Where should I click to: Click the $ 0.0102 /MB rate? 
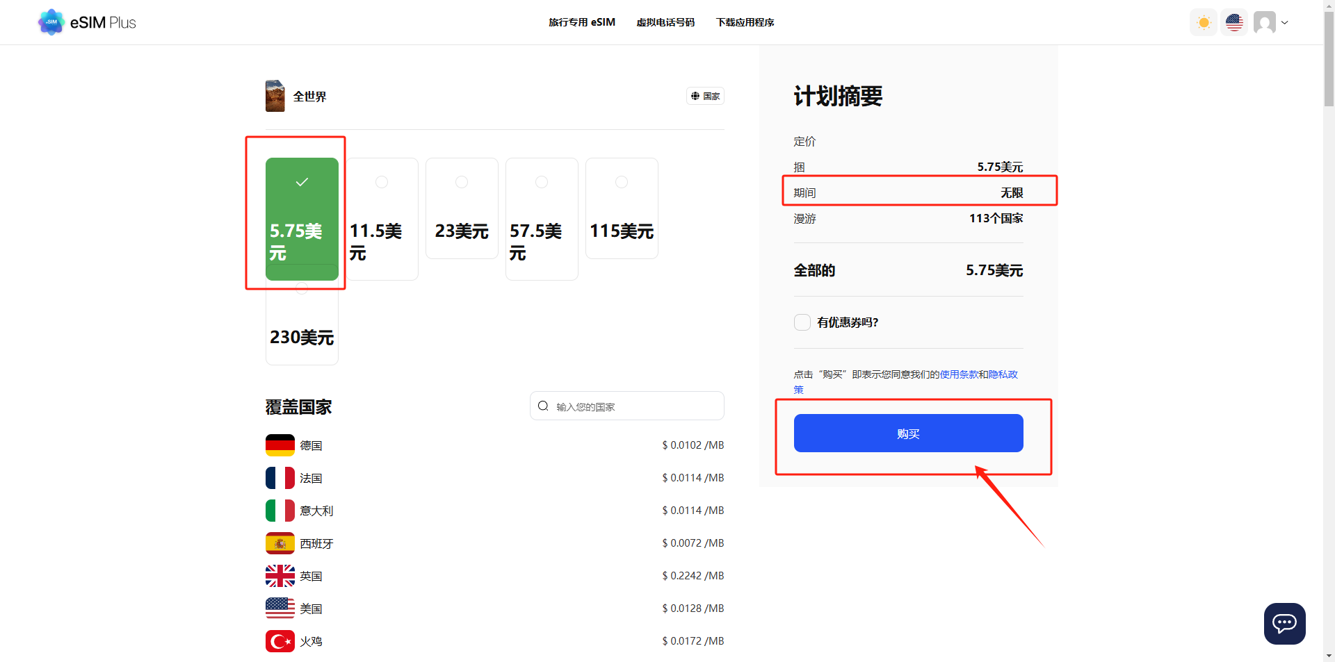(693, 445)
